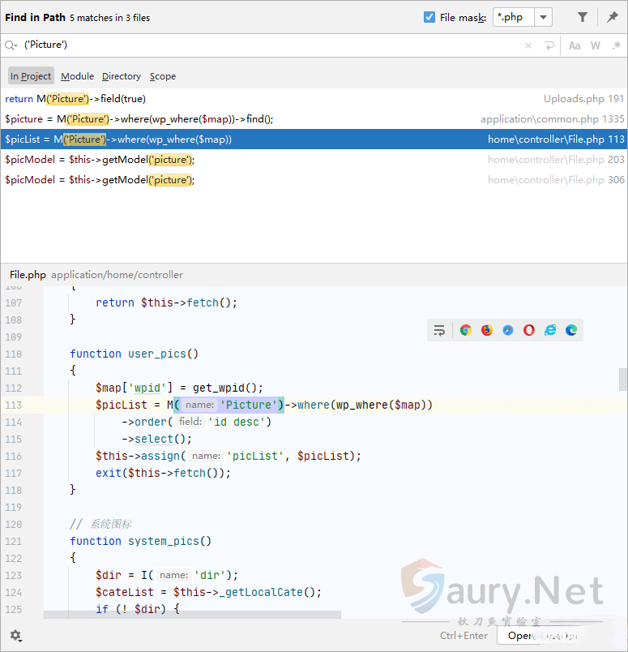Open the search filter options funnel icon
Viewport: 628px width, 652px height.
coord(583,17)
